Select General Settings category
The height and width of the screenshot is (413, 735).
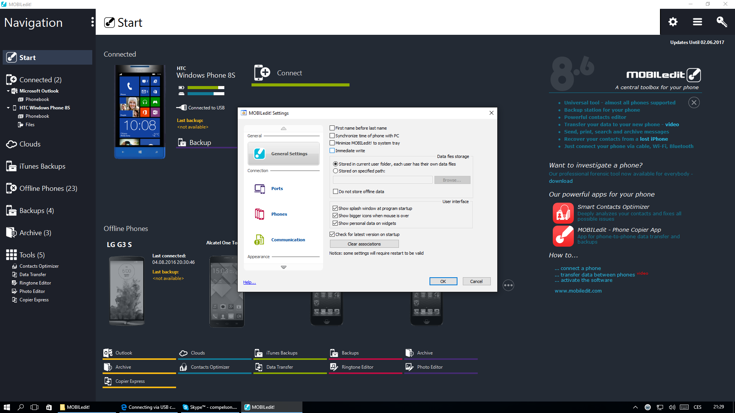tap(283, 154)
